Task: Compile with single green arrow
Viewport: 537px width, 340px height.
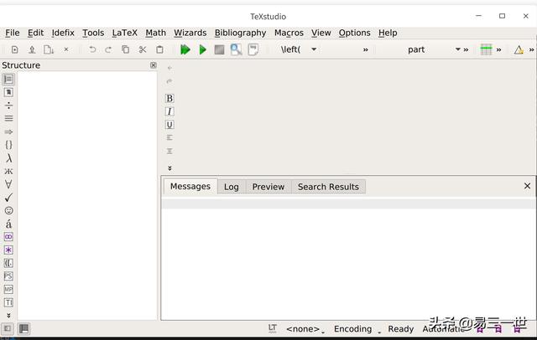Action: pyautogui.click(x=203, y=50)
